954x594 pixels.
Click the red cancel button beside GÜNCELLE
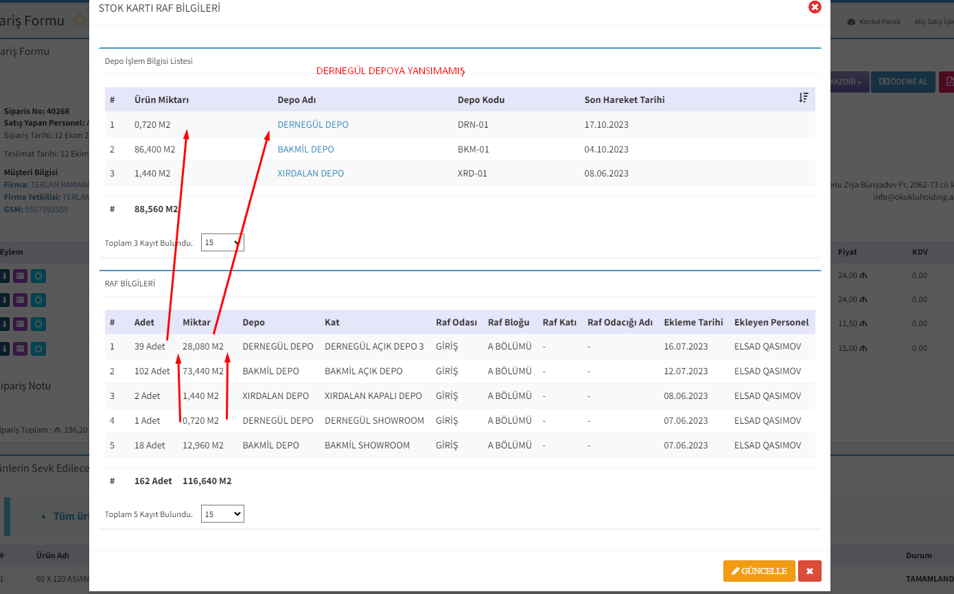coord(810,571)
